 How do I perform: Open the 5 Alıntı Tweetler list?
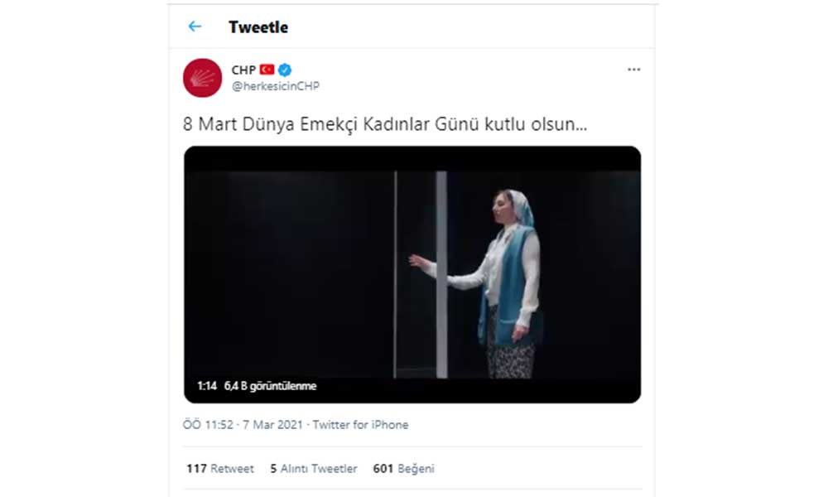click(x=314, y=469)
